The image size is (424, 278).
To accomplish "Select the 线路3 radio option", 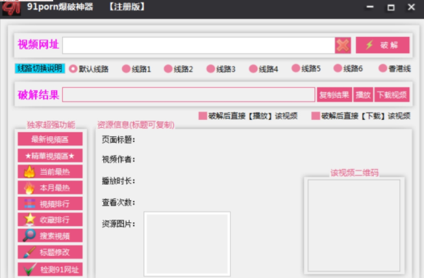I will point(210,69).
